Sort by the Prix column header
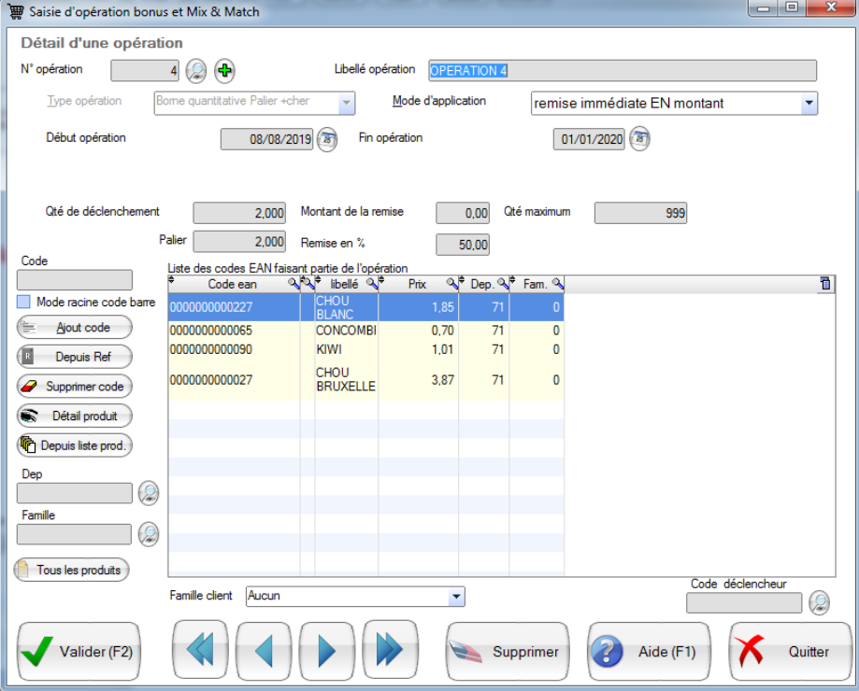 click(417, 283)
